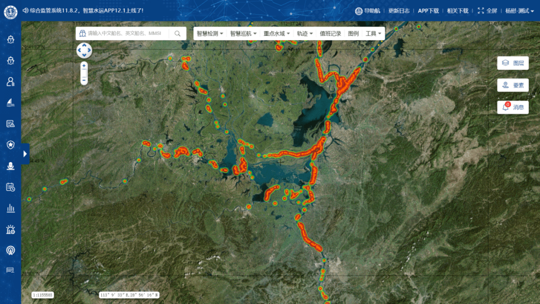Viewport: 540px width, 304px height.
Task: Open the 要素 elements panel button
Action: (x=513, y=85)
